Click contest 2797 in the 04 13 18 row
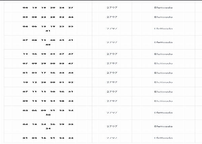 pos(112,7)
